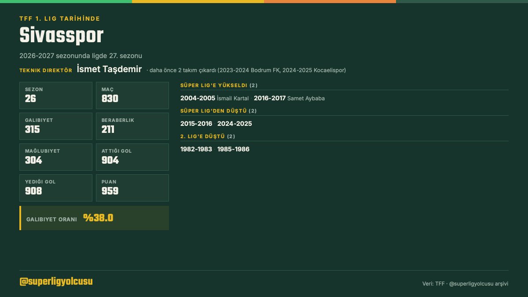Select the 2015-2016 relegation season
528x297 pixels.
click(x=196, y=124)
